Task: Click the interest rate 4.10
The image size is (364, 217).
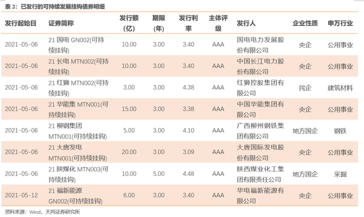Action: pyautogui.click(x=188, y=131)
